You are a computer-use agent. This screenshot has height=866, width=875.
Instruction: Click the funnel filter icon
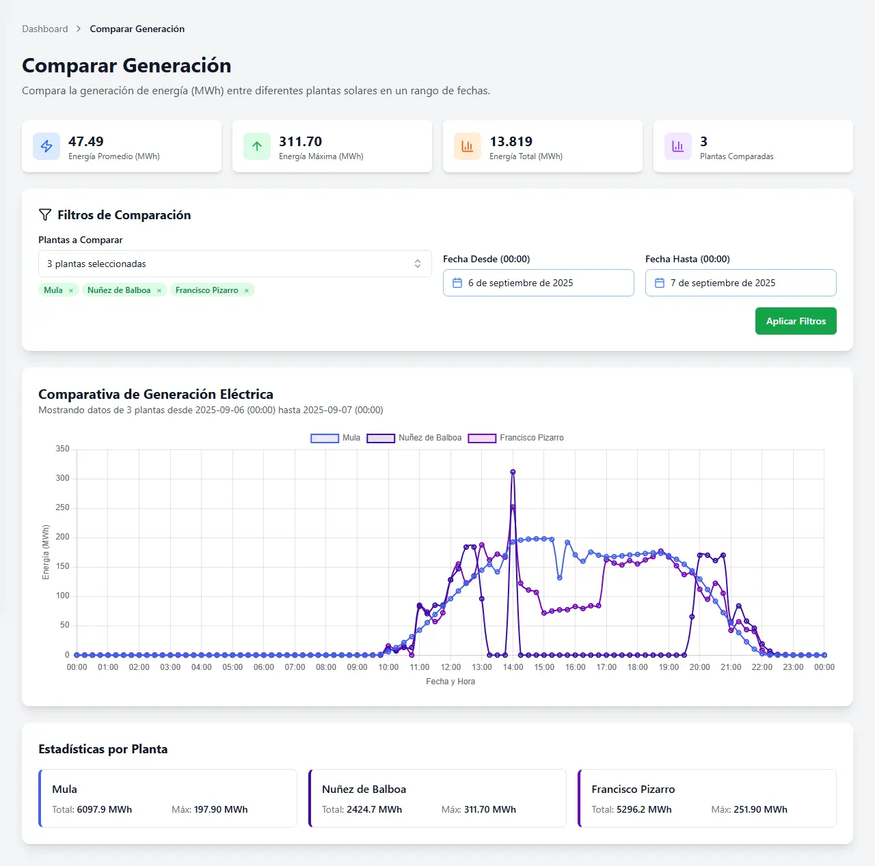pos(45,215)
